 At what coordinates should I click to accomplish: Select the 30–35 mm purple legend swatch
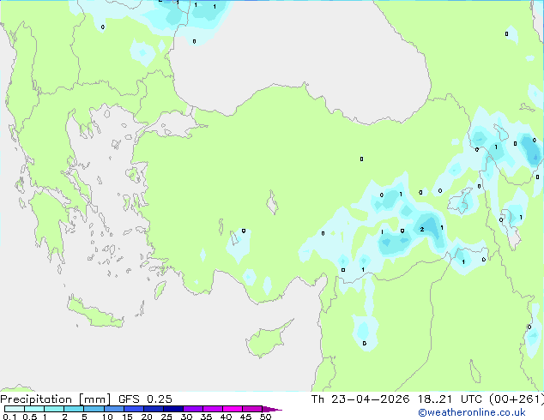point(192,409)
